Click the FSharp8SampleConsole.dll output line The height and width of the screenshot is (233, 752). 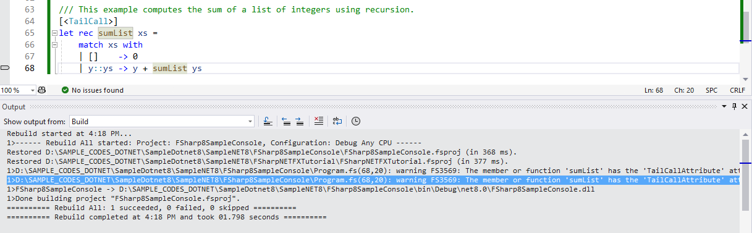300,189
